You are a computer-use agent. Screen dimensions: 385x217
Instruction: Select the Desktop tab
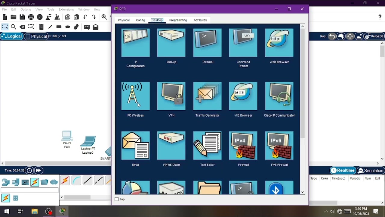click(157, 20)
